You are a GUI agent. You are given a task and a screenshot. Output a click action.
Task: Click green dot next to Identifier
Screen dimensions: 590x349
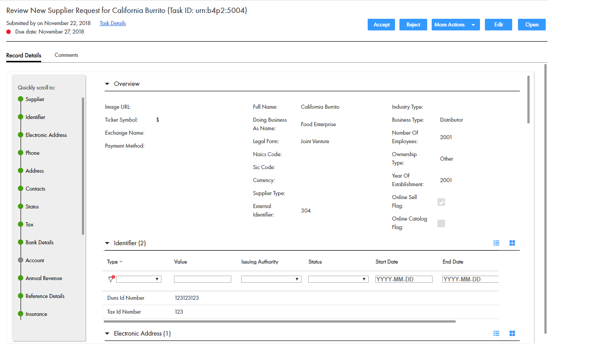coord(21,117)
